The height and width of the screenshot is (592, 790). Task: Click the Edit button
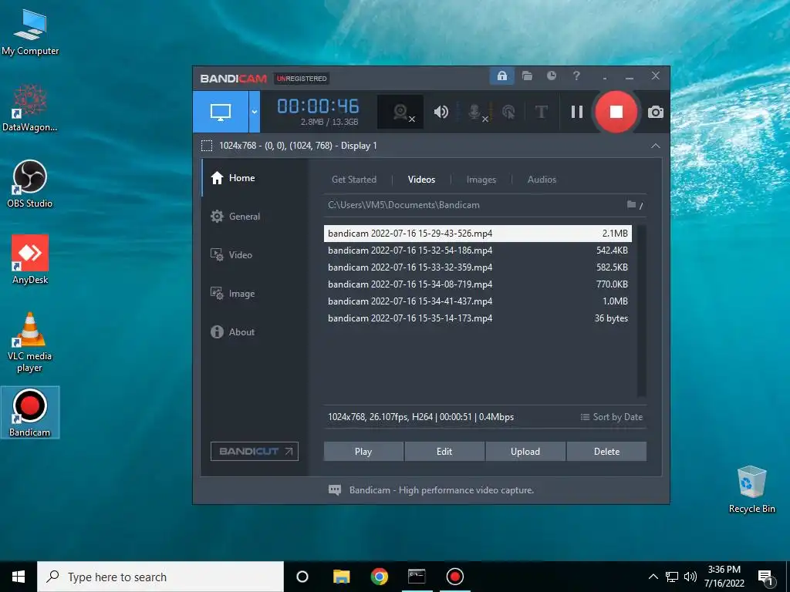[444, 452]
